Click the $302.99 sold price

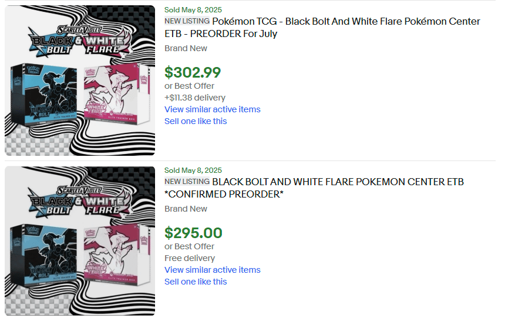click(x=193, y=72)
